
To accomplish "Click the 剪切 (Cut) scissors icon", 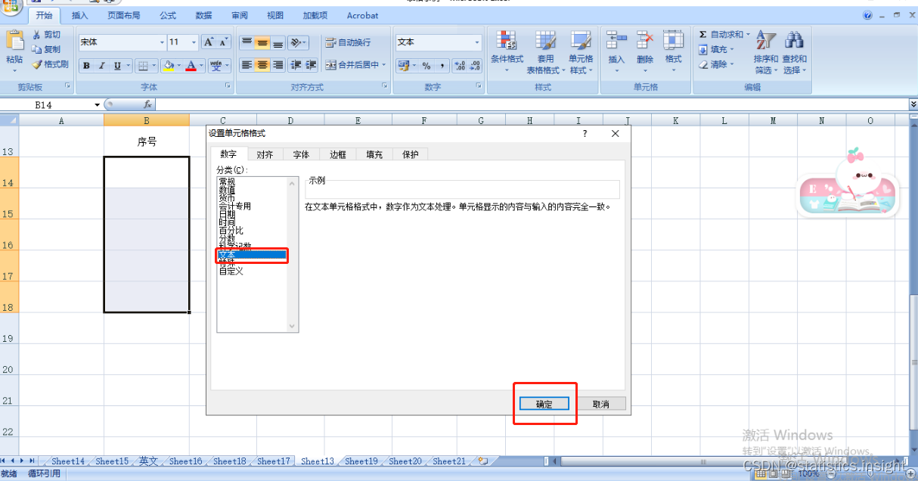I will tap(37, 35).
